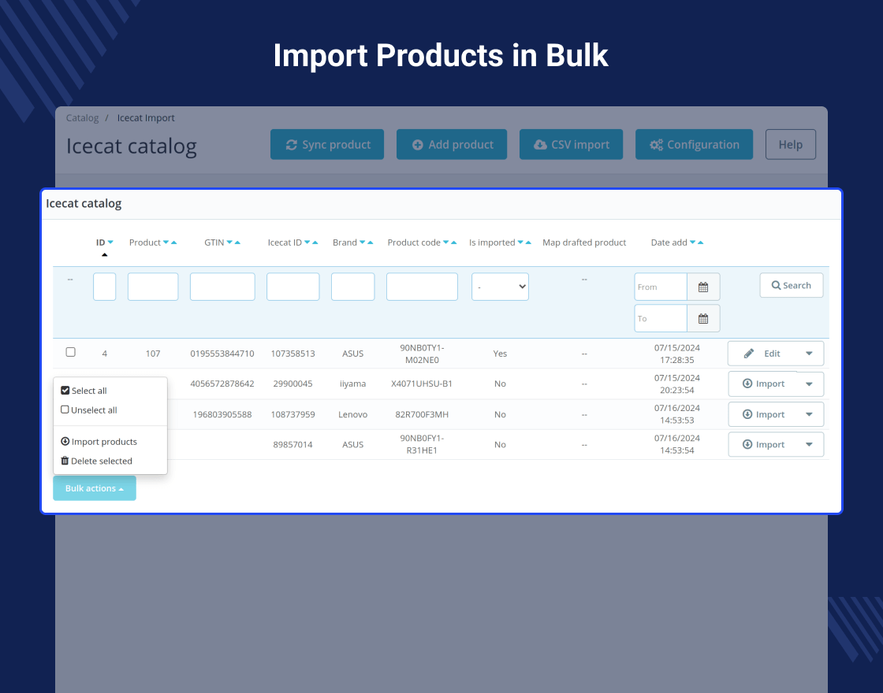
Task: Click the ID column header label
Action: click(x=100, y=243)
